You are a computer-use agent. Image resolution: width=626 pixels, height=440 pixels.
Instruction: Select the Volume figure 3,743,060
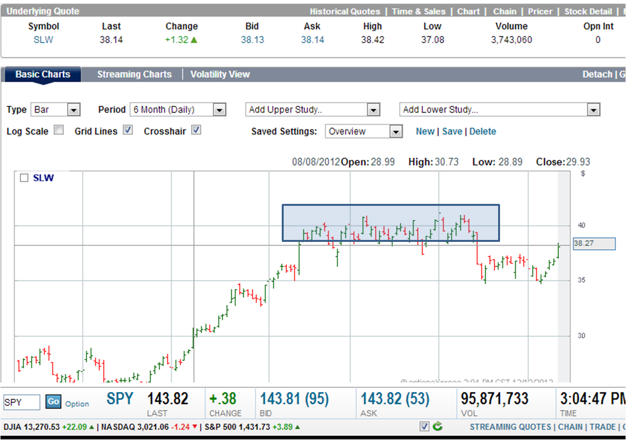pyautogui.click(x=512, y=40)
